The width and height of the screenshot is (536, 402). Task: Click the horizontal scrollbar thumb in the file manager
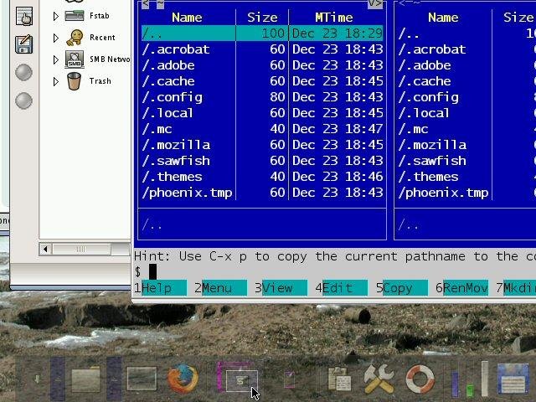click(81, 249)
